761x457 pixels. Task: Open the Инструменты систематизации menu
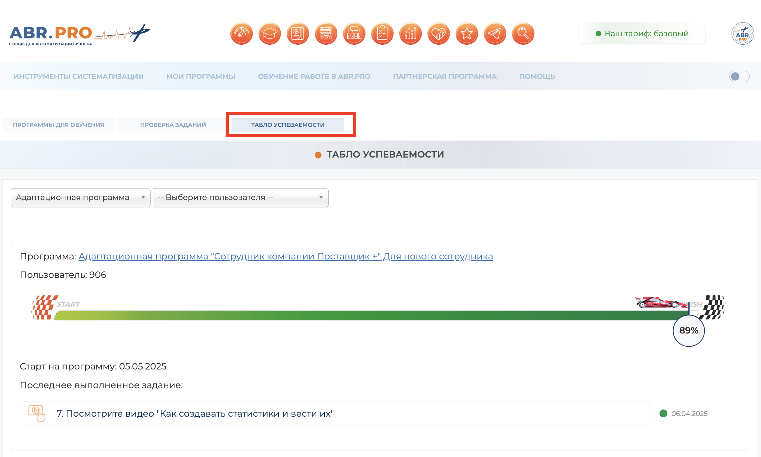[x=78, y=76]
